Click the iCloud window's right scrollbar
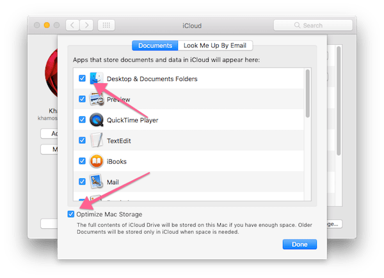Viewport: 384px width, 278px height. point(339,101)
